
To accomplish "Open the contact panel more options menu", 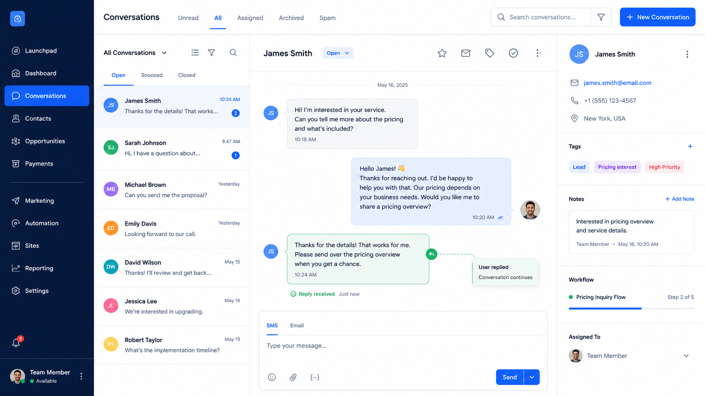I will click(687, 54).
